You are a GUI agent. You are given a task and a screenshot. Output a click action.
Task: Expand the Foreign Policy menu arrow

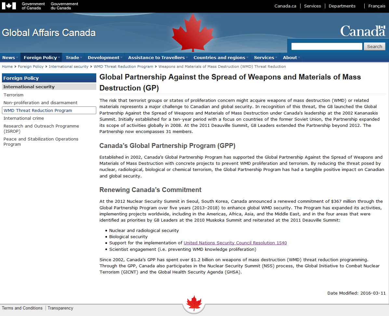59,58
